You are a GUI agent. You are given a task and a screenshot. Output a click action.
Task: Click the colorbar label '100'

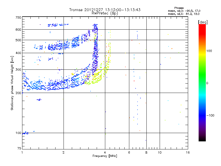(209, 51)
